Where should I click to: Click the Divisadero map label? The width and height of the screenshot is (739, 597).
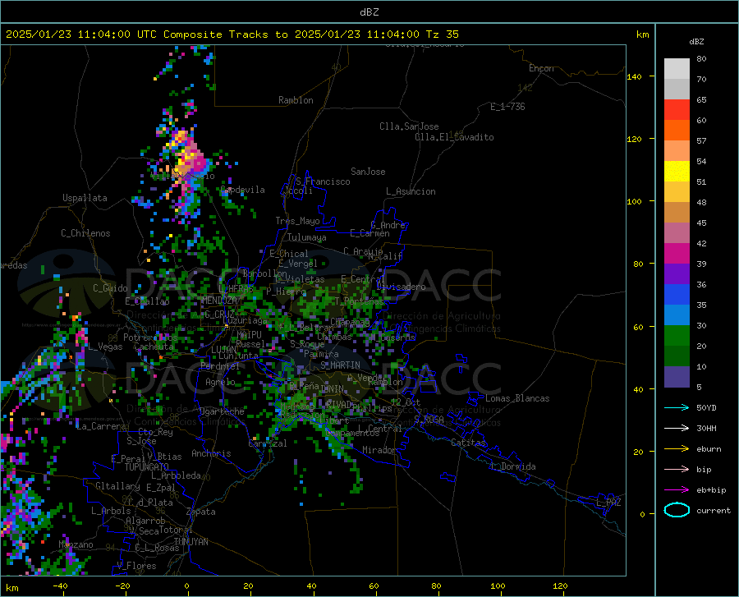pyautogui.click(x=401, y=287)
